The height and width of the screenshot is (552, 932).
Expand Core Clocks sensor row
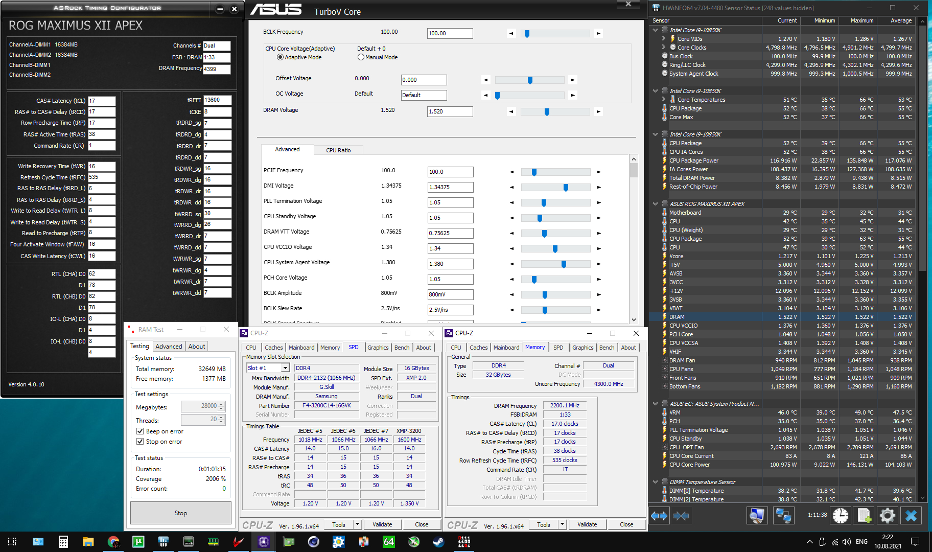coord(664,48)
